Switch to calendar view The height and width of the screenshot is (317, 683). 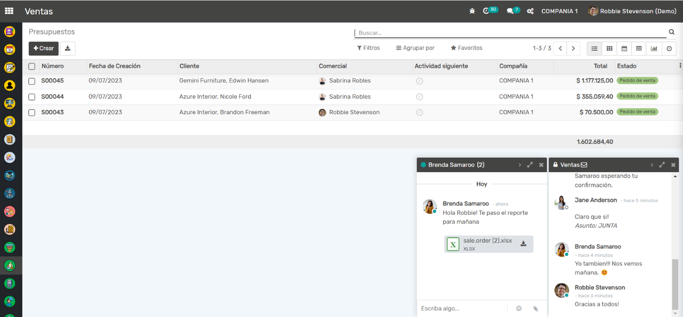(624, 49)
